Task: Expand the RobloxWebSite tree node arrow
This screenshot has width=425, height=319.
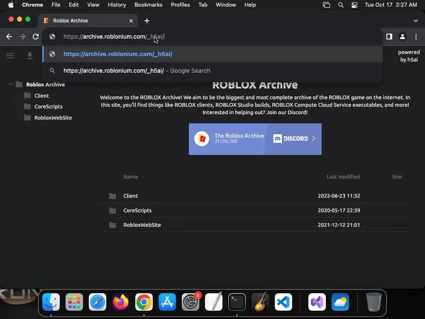Action: point(19,118)
